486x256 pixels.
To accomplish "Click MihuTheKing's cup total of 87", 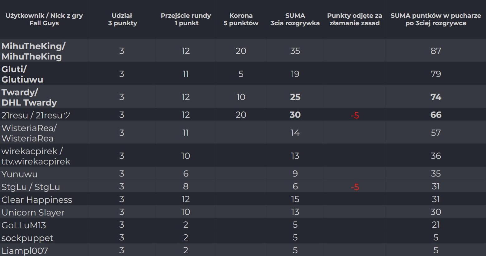I will tap(435, 51).
